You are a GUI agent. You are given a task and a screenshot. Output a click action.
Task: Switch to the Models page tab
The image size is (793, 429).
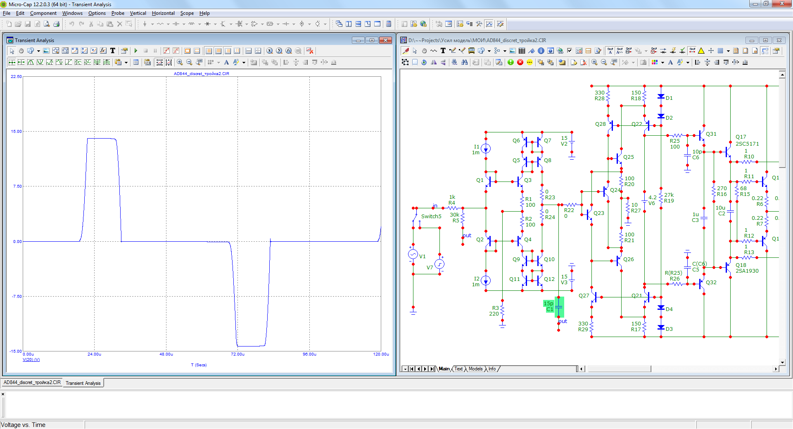click(x=475, y=369)
